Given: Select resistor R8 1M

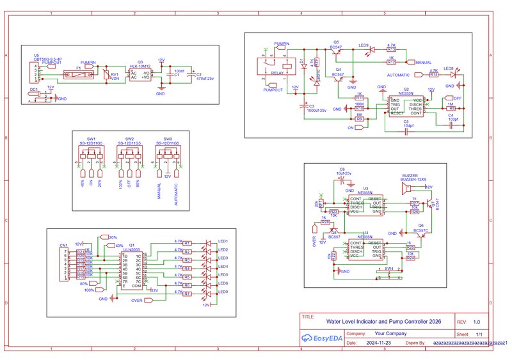Looking at the screenshot, I should (451, 108).
